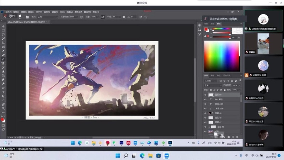Pick a color in the color spectrum field
Screen dimensions: 284x160
(x=222, y=56)
